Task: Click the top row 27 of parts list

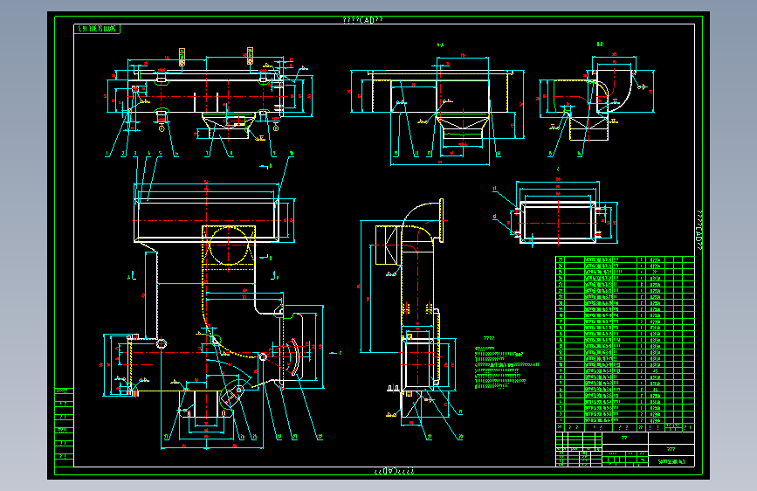Action: tap(625, 259)
